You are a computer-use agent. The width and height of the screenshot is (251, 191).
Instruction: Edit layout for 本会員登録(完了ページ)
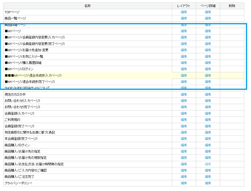184,139
